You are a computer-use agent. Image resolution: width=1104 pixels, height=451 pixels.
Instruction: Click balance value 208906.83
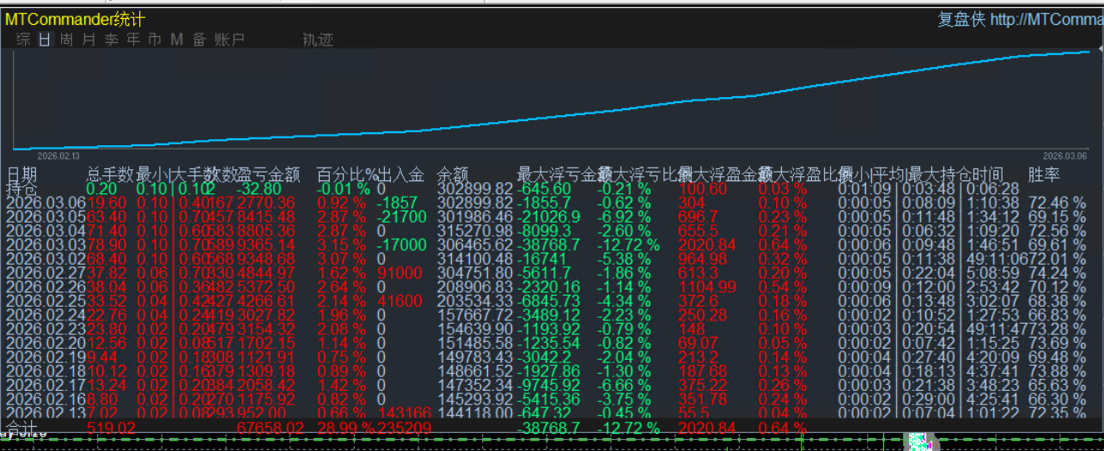474,286
